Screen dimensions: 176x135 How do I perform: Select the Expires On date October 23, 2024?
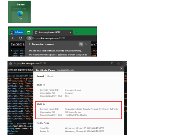tap(84, 131)
